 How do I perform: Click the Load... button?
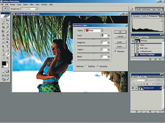point(120,42)
